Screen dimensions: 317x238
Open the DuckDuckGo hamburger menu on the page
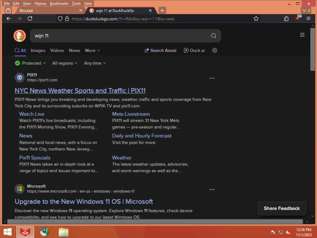click(302, 35)
